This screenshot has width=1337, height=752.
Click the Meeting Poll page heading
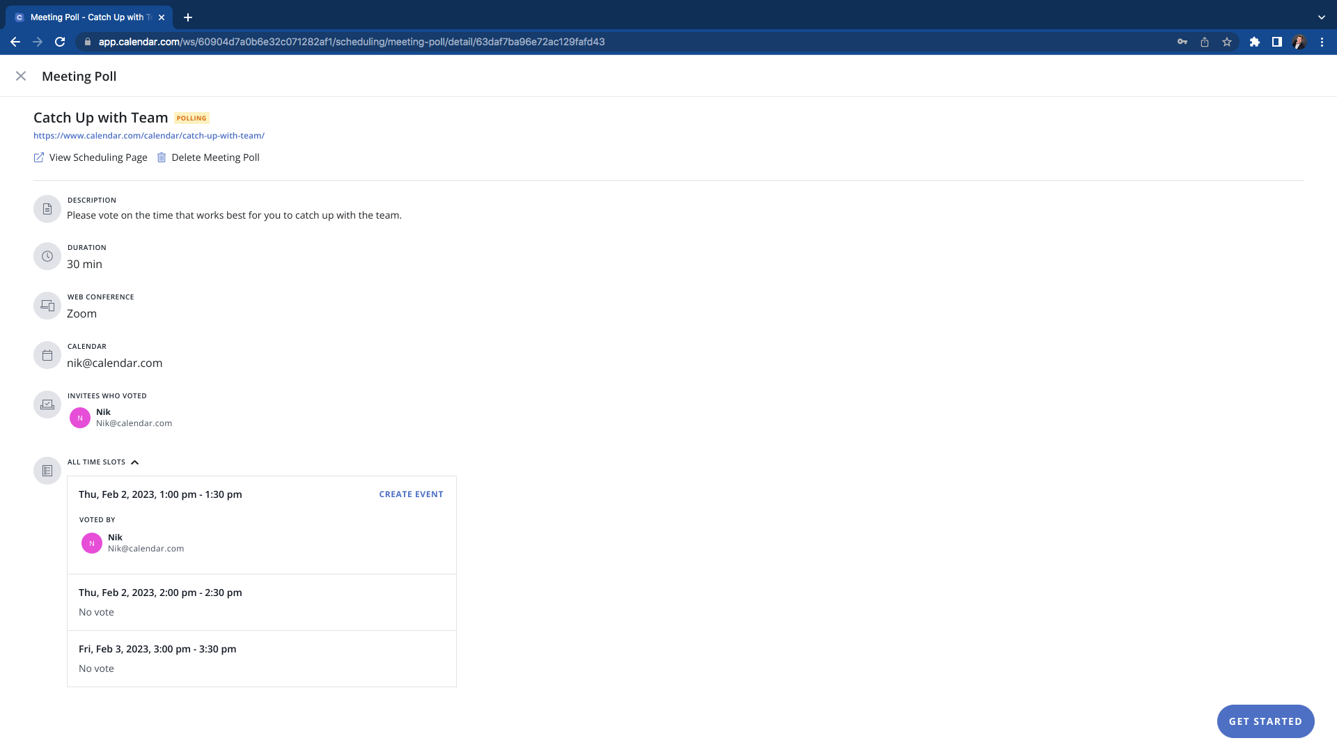pos(79,77)
